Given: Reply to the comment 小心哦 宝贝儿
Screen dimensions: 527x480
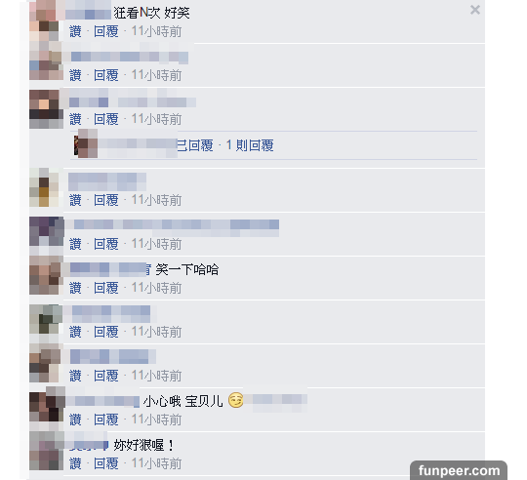Looking at the screenshot, I should 105,420.
